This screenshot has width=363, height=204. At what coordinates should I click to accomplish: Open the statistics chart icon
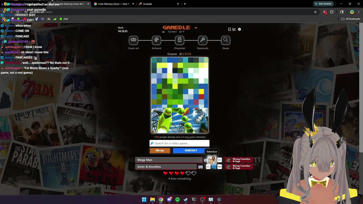pyautogui.click(x=234, y=29)
